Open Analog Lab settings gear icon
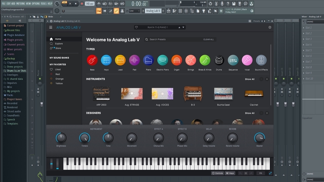This screenshot has height=182, width=324. (x=270, y=27)
